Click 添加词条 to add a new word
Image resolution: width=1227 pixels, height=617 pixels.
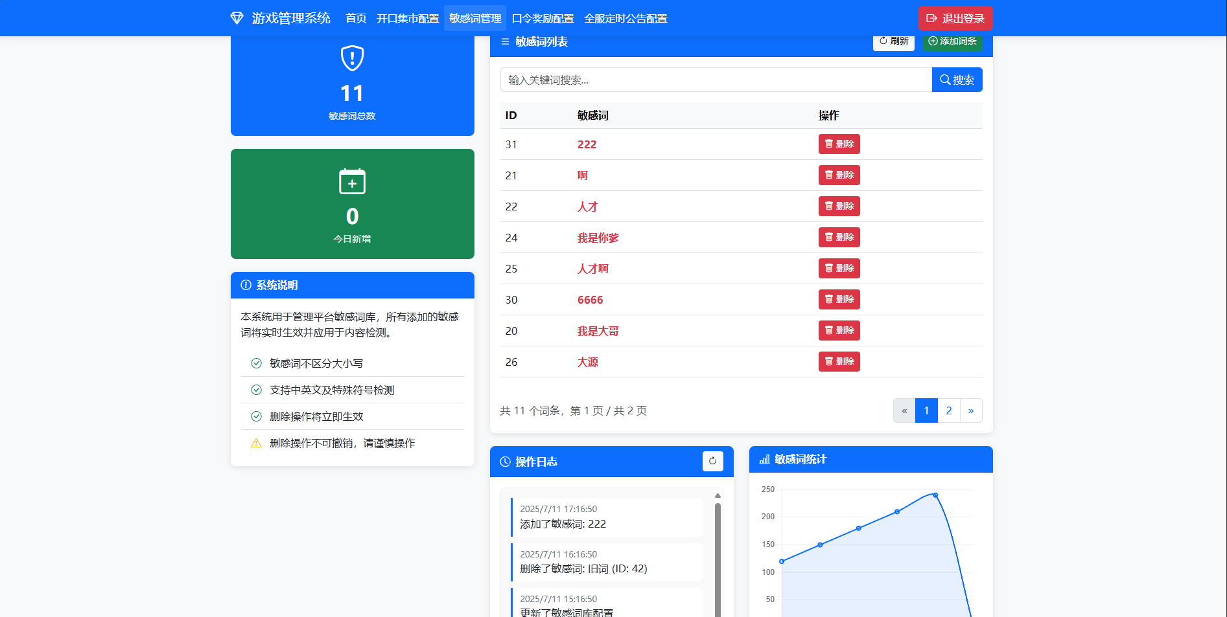tap(952, 41)
